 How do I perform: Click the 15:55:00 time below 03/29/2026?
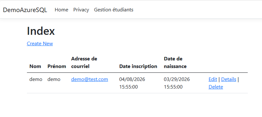(173, 87)
